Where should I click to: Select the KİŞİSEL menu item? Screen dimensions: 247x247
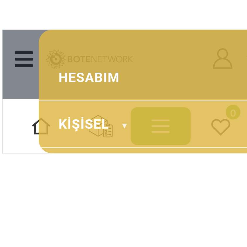(x=84, y=124)
